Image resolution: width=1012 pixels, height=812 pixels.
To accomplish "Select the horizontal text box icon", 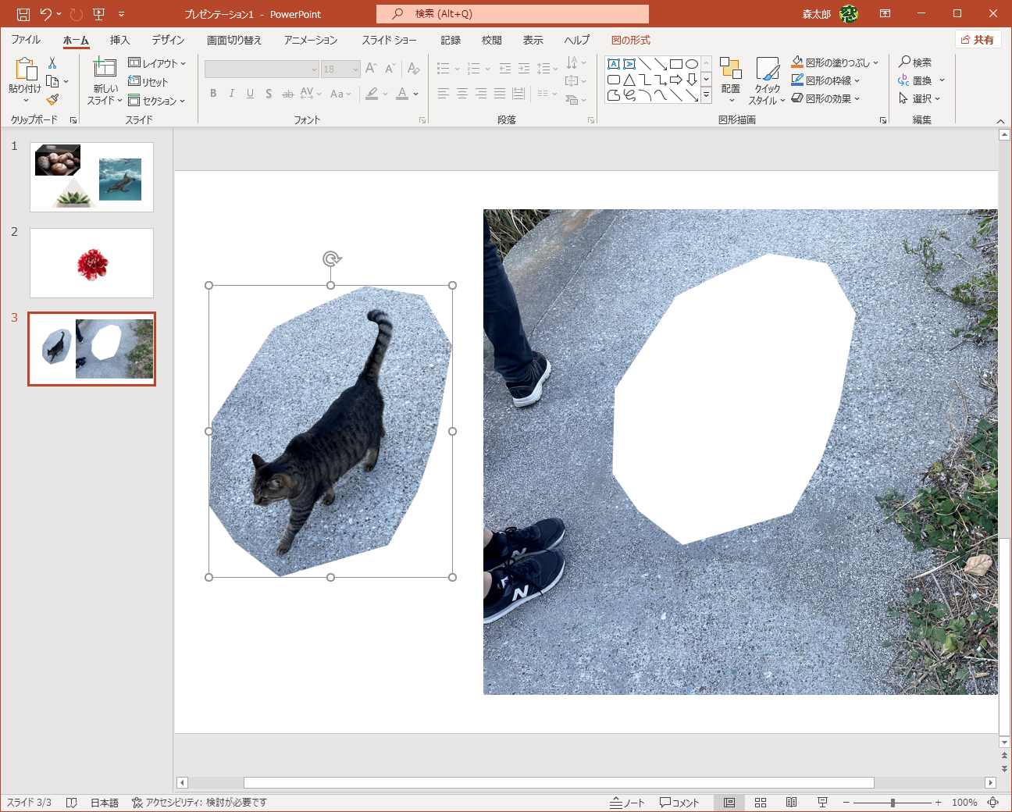I will [x=613, y=62].
